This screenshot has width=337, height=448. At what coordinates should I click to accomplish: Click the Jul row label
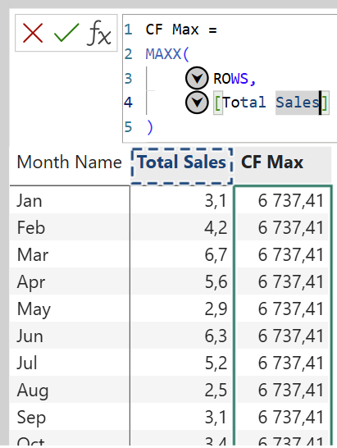click(27, 363)
